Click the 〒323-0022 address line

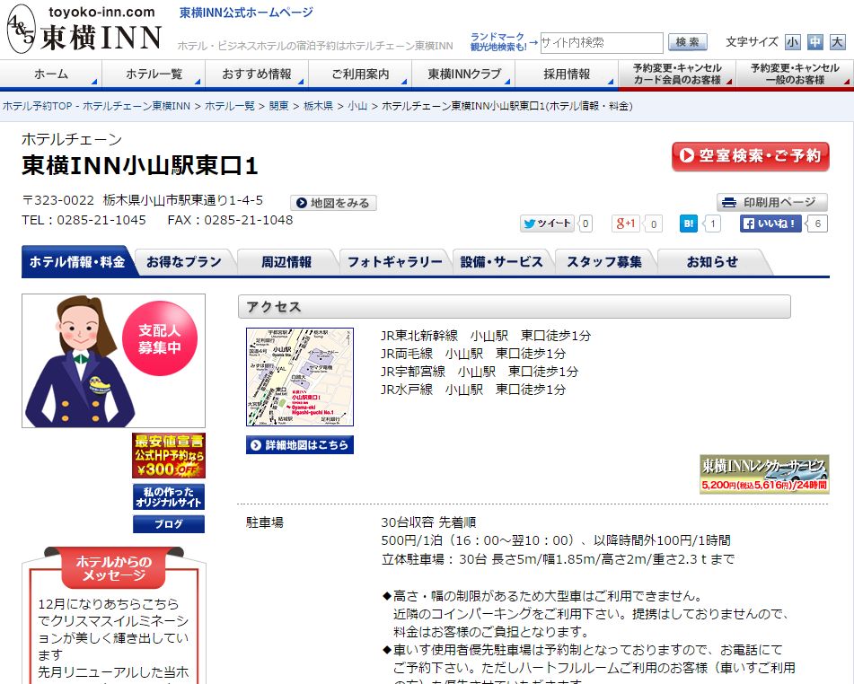coord(142,200)
